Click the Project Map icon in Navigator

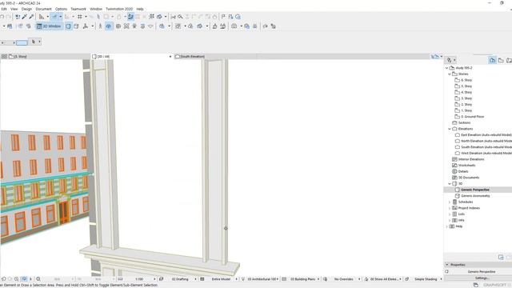(x=493, y=60)
